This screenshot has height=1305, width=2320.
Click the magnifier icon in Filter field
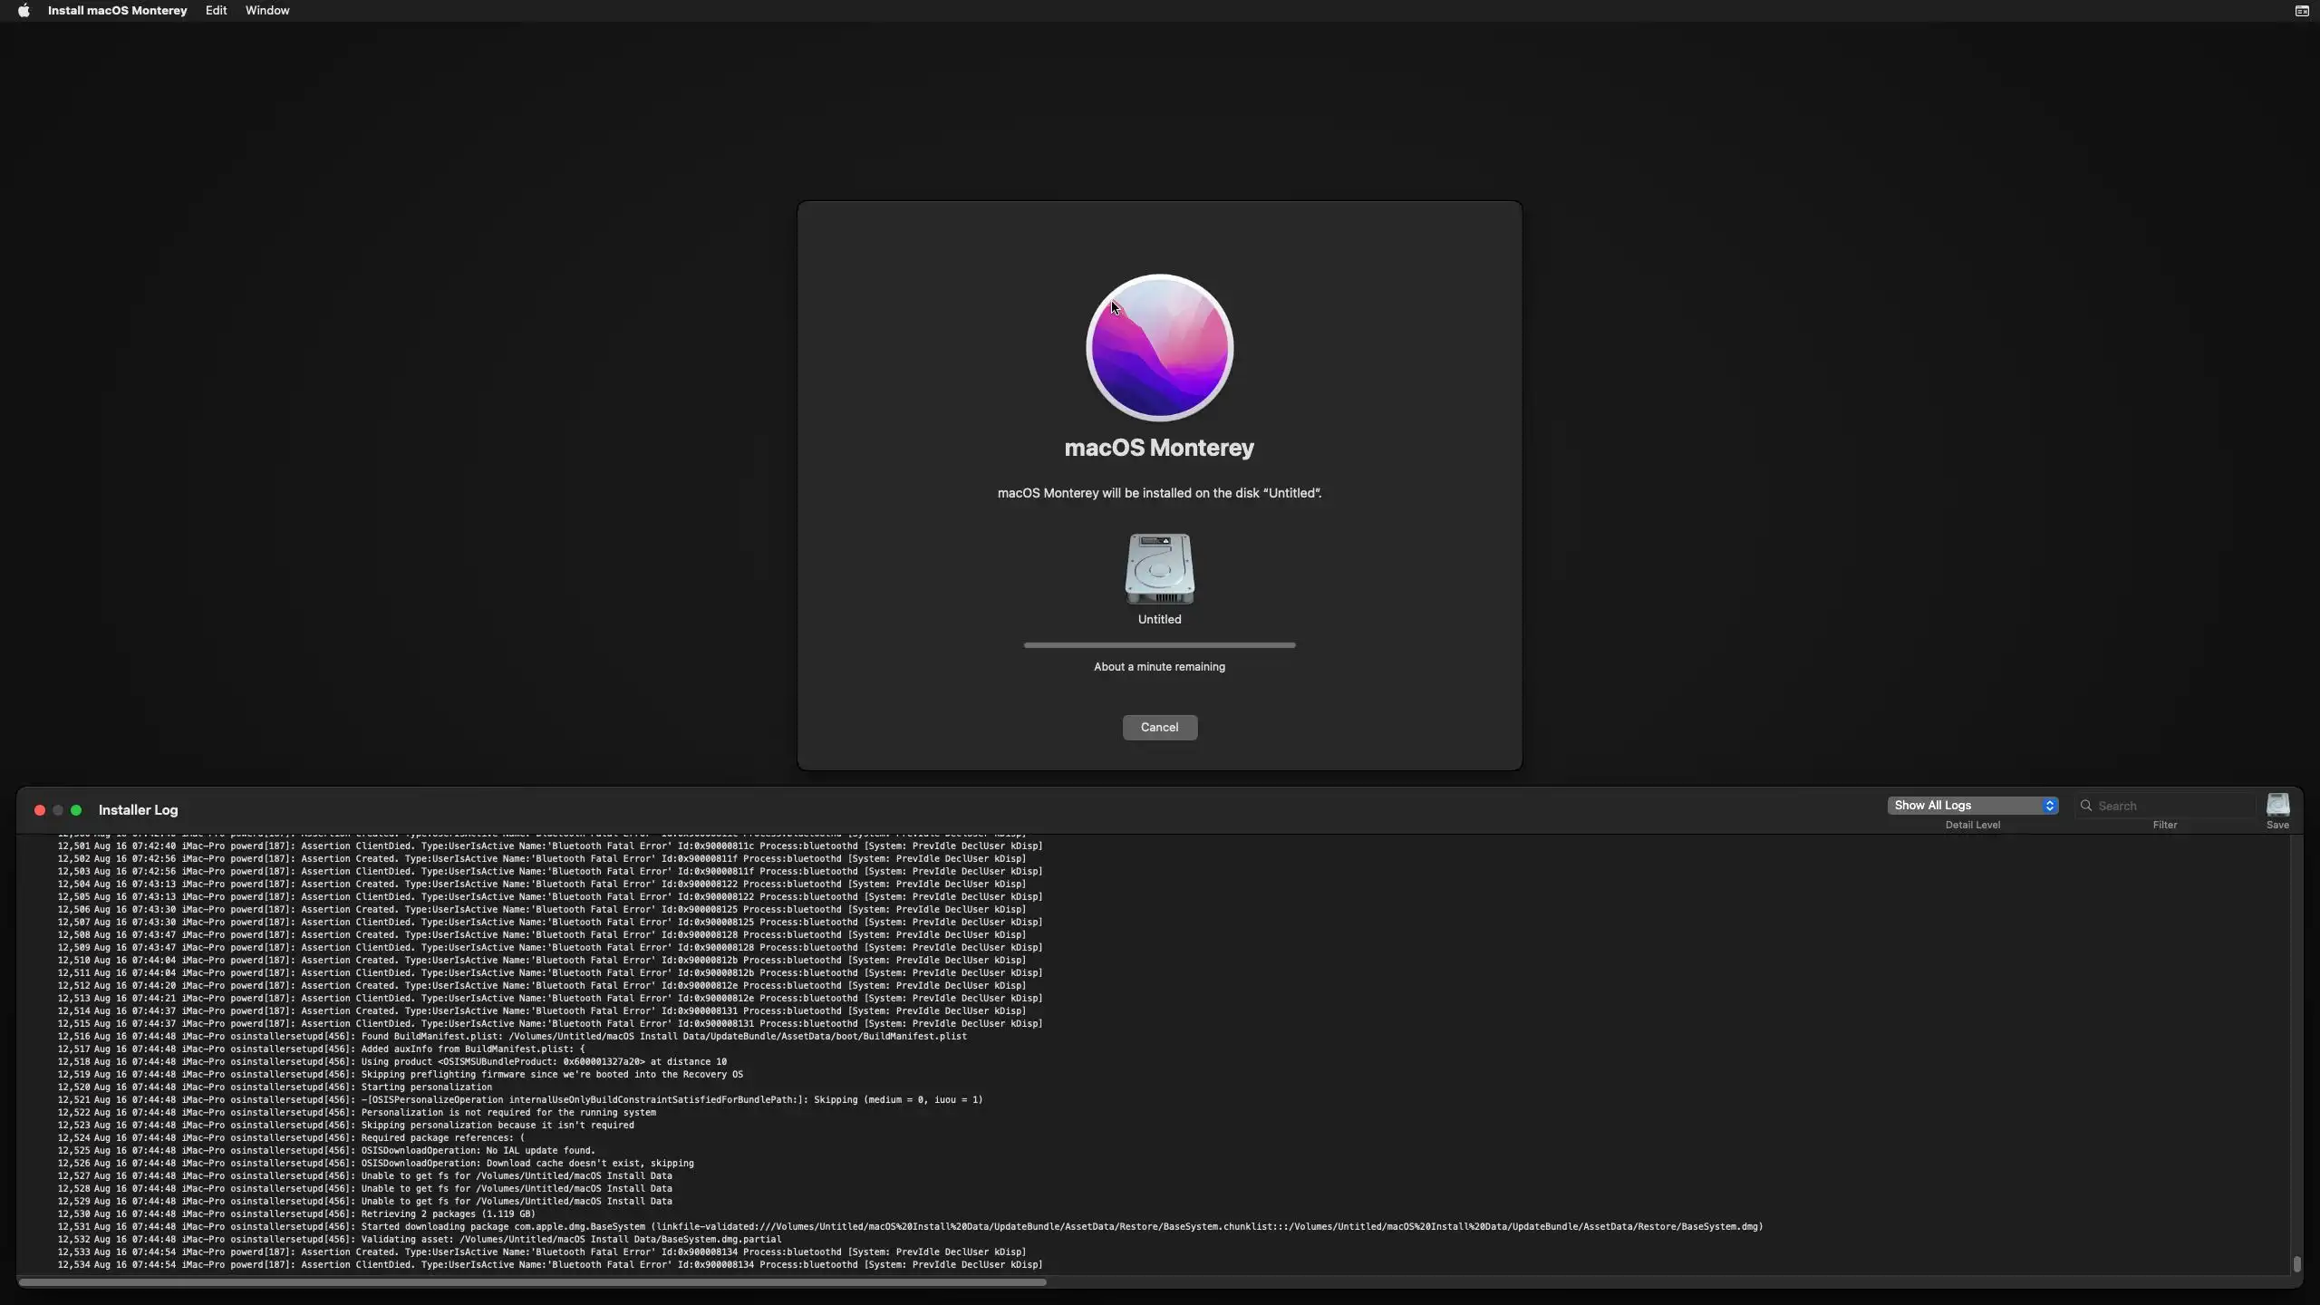coord(2086,806)
